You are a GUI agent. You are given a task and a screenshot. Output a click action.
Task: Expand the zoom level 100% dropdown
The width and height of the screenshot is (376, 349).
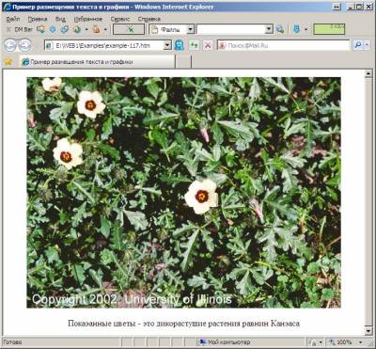tap(361, 342)
